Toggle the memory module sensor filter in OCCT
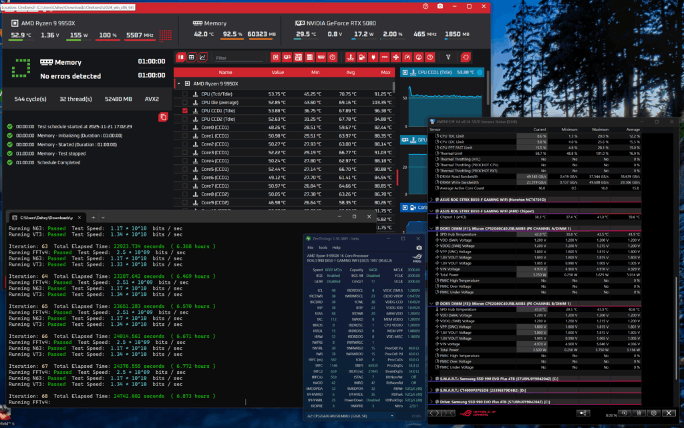The width and height of the screenshot is (684, 428). click(x=321, y=57)
